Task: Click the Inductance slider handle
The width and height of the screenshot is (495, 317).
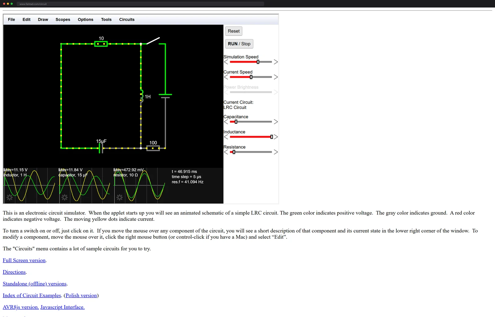Action: [272, 137]
